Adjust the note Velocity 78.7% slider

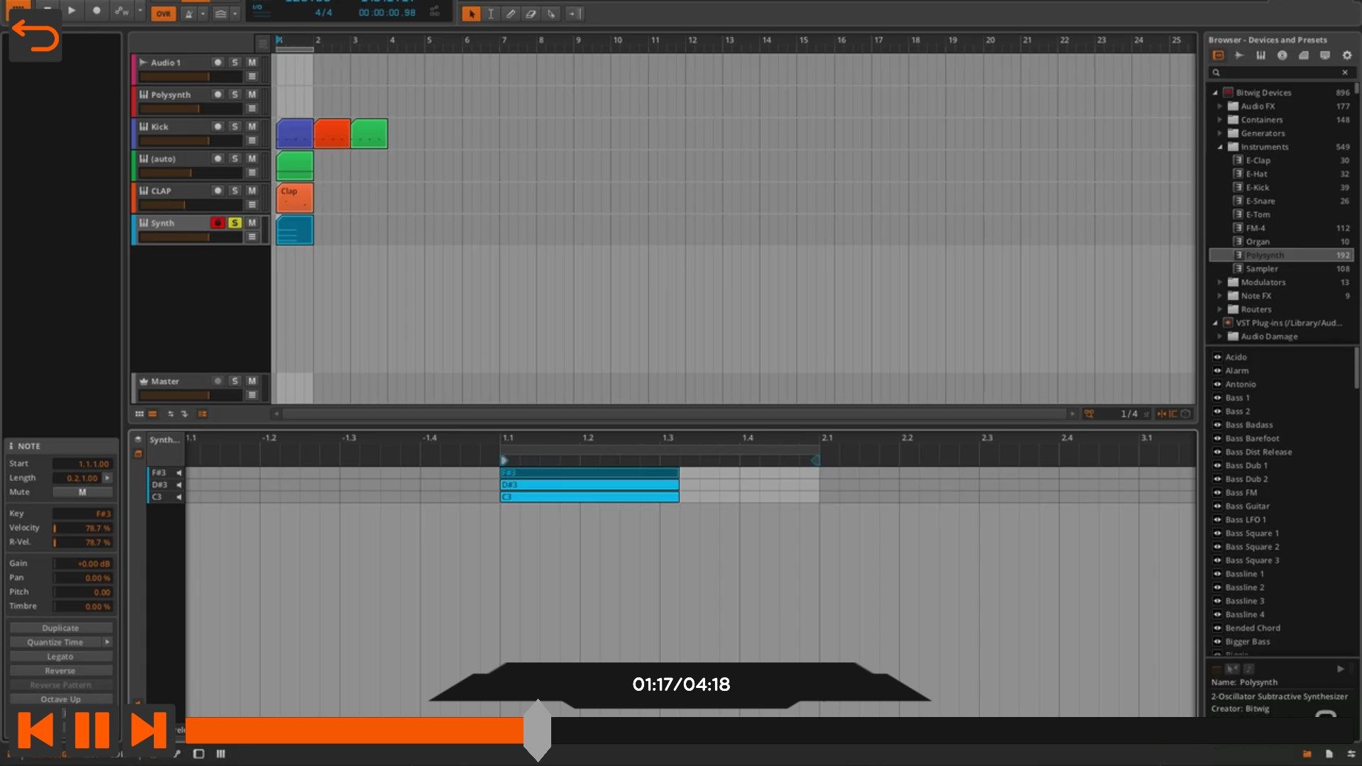(x=82, y=528)
